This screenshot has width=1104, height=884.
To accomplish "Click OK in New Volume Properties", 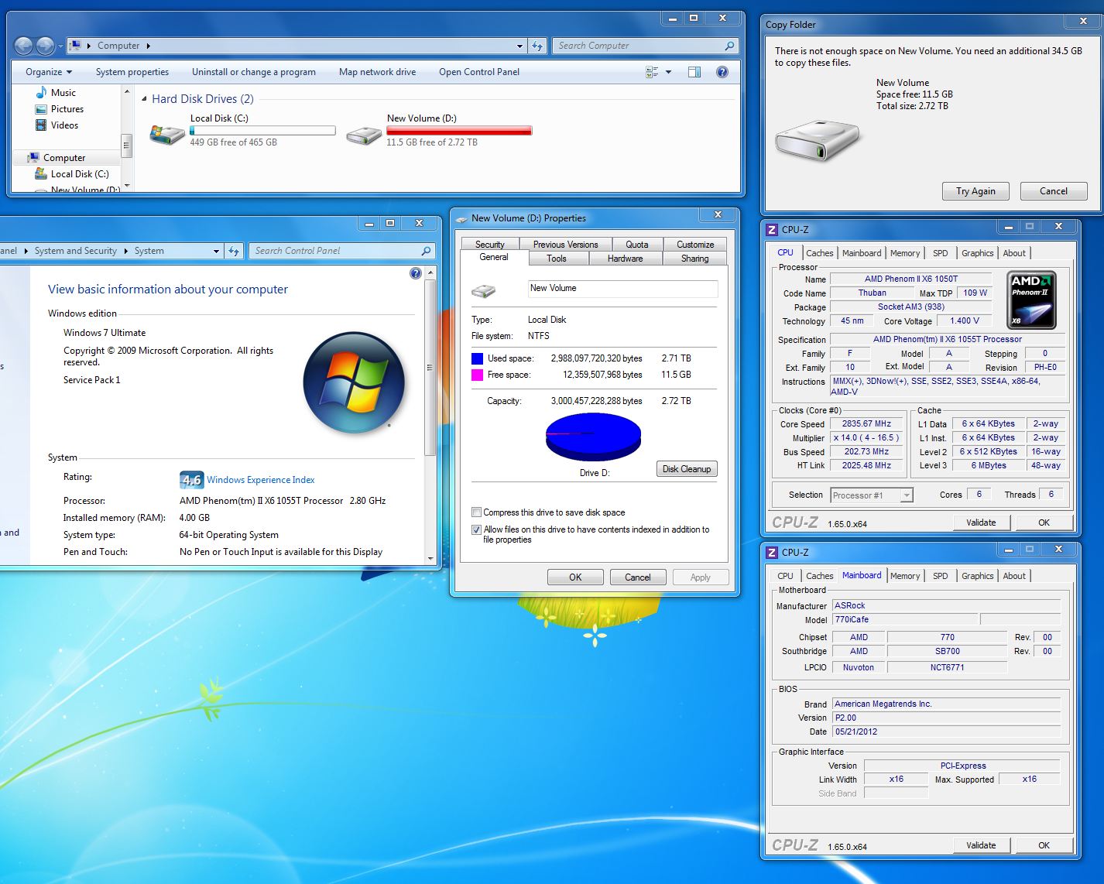I will (575, 577).
